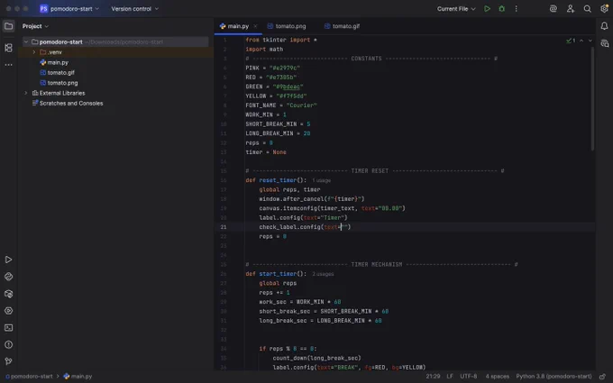The image size is (613, 383).
Task: Switch to the tomato.png tab
Action: coord(287,26)
